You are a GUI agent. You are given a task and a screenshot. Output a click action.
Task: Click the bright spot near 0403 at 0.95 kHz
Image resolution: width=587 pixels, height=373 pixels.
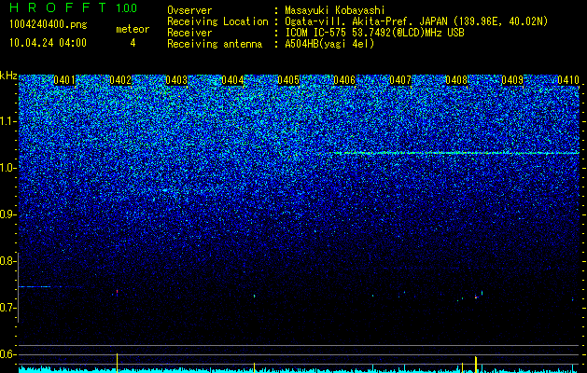(165, 190)
